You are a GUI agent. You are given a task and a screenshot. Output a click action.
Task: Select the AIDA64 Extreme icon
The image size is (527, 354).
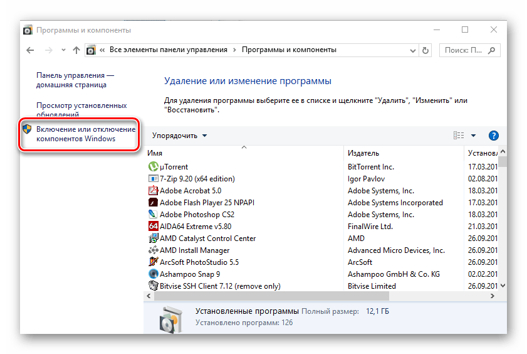(x=153, y=227)
